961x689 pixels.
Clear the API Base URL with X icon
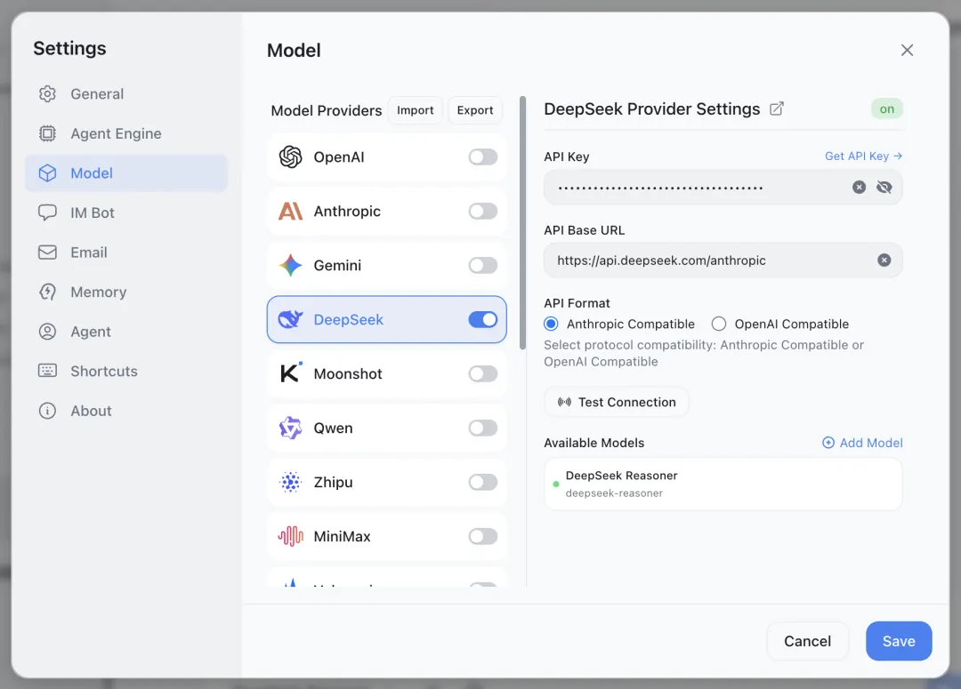(x=884, y=260)
